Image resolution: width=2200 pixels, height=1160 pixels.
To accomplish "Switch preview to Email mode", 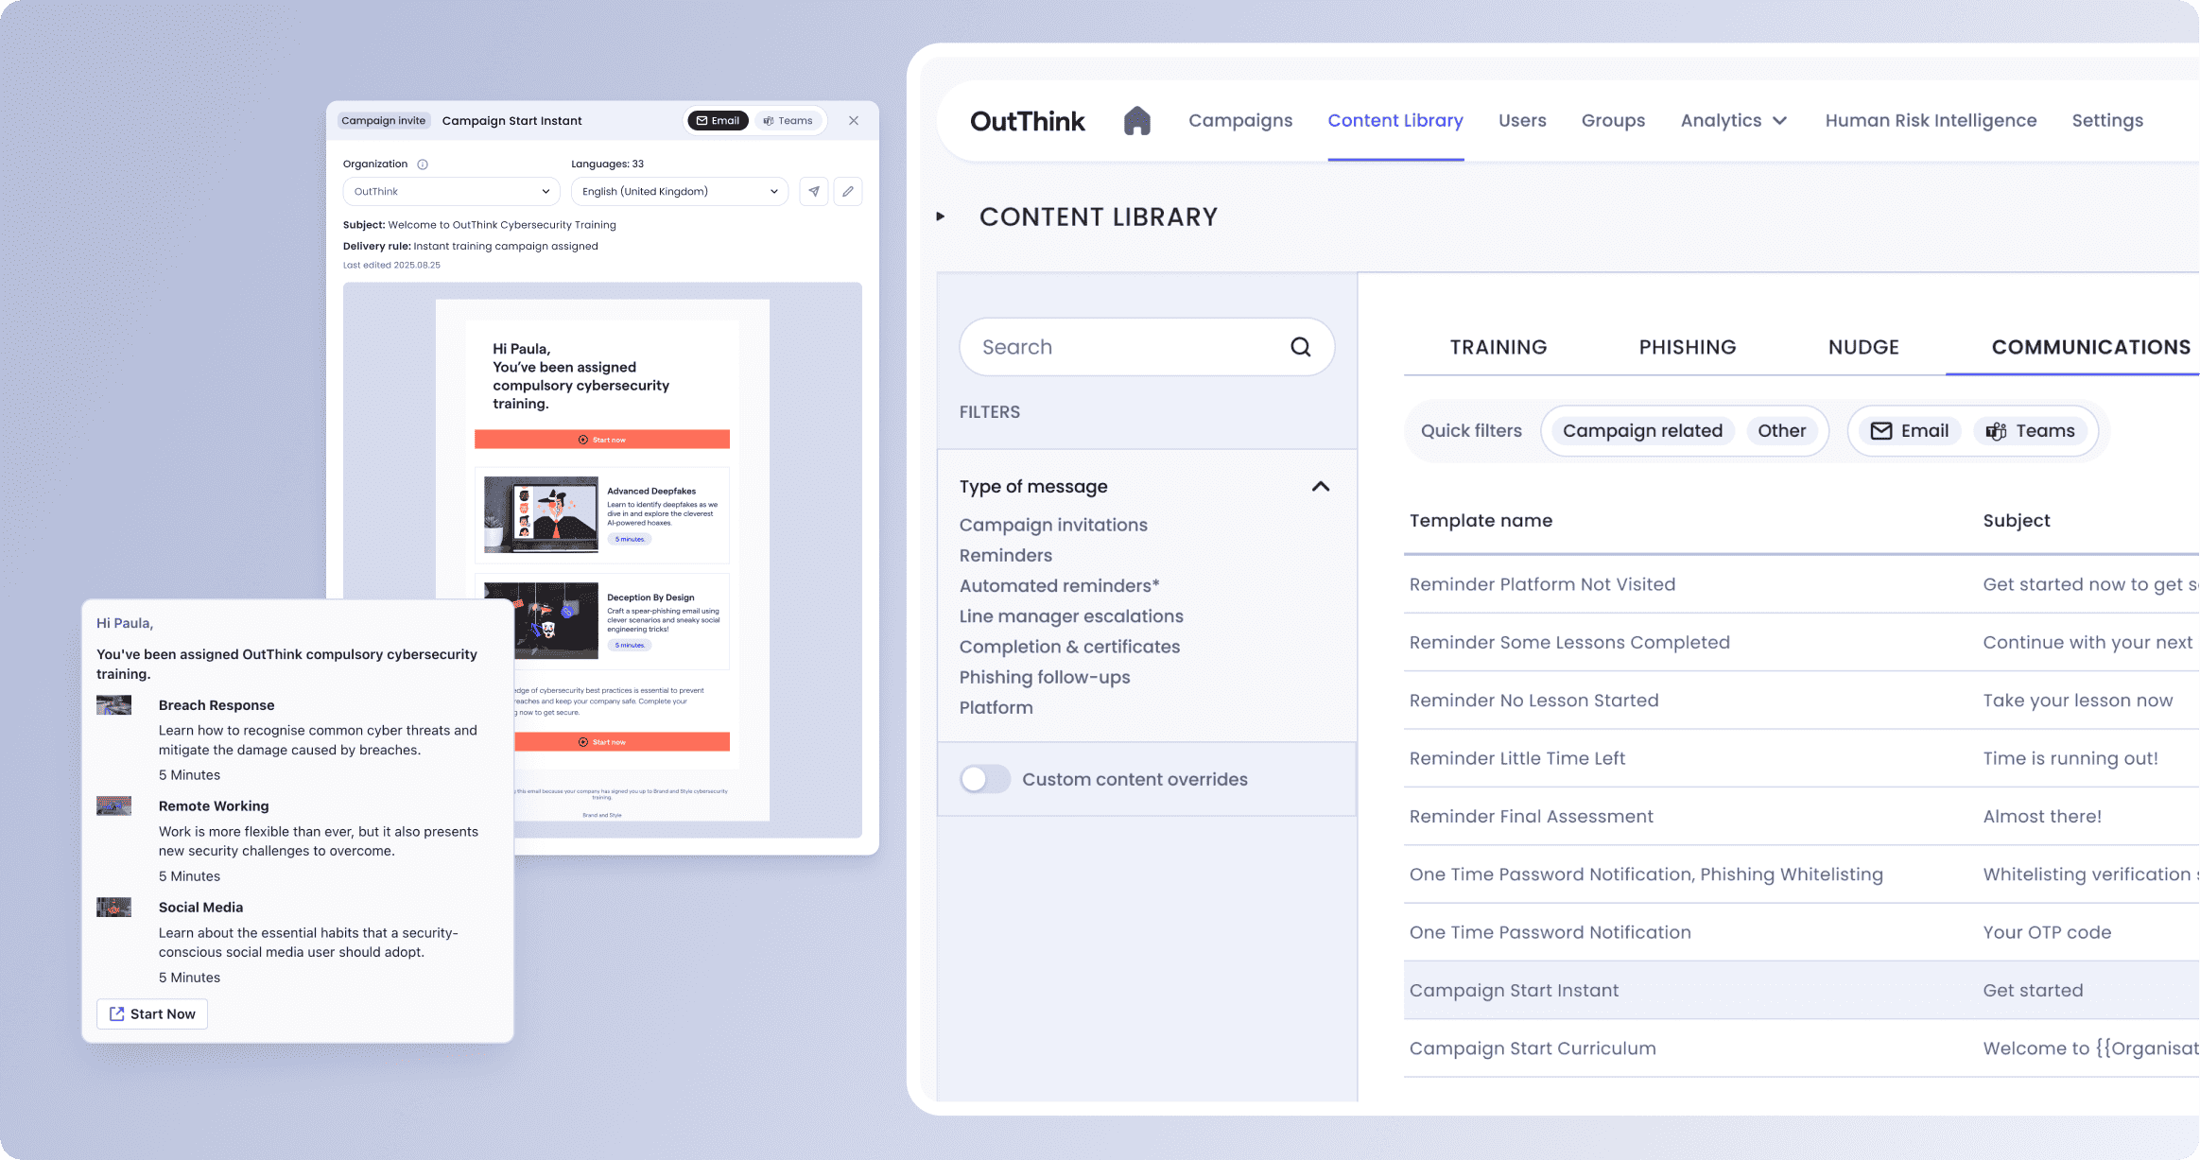I will pyautogui.click(x=719, y=121).
